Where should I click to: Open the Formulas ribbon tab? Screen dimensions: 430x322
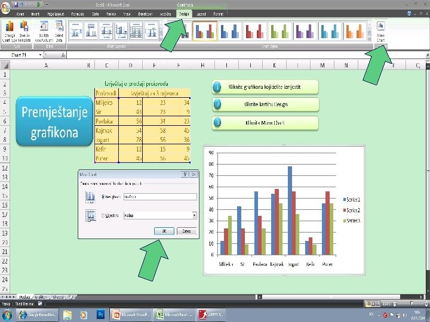78,14
